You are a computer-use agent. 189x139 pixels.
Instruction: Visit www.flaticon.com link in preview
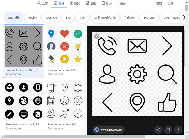(x=108, y=130)
